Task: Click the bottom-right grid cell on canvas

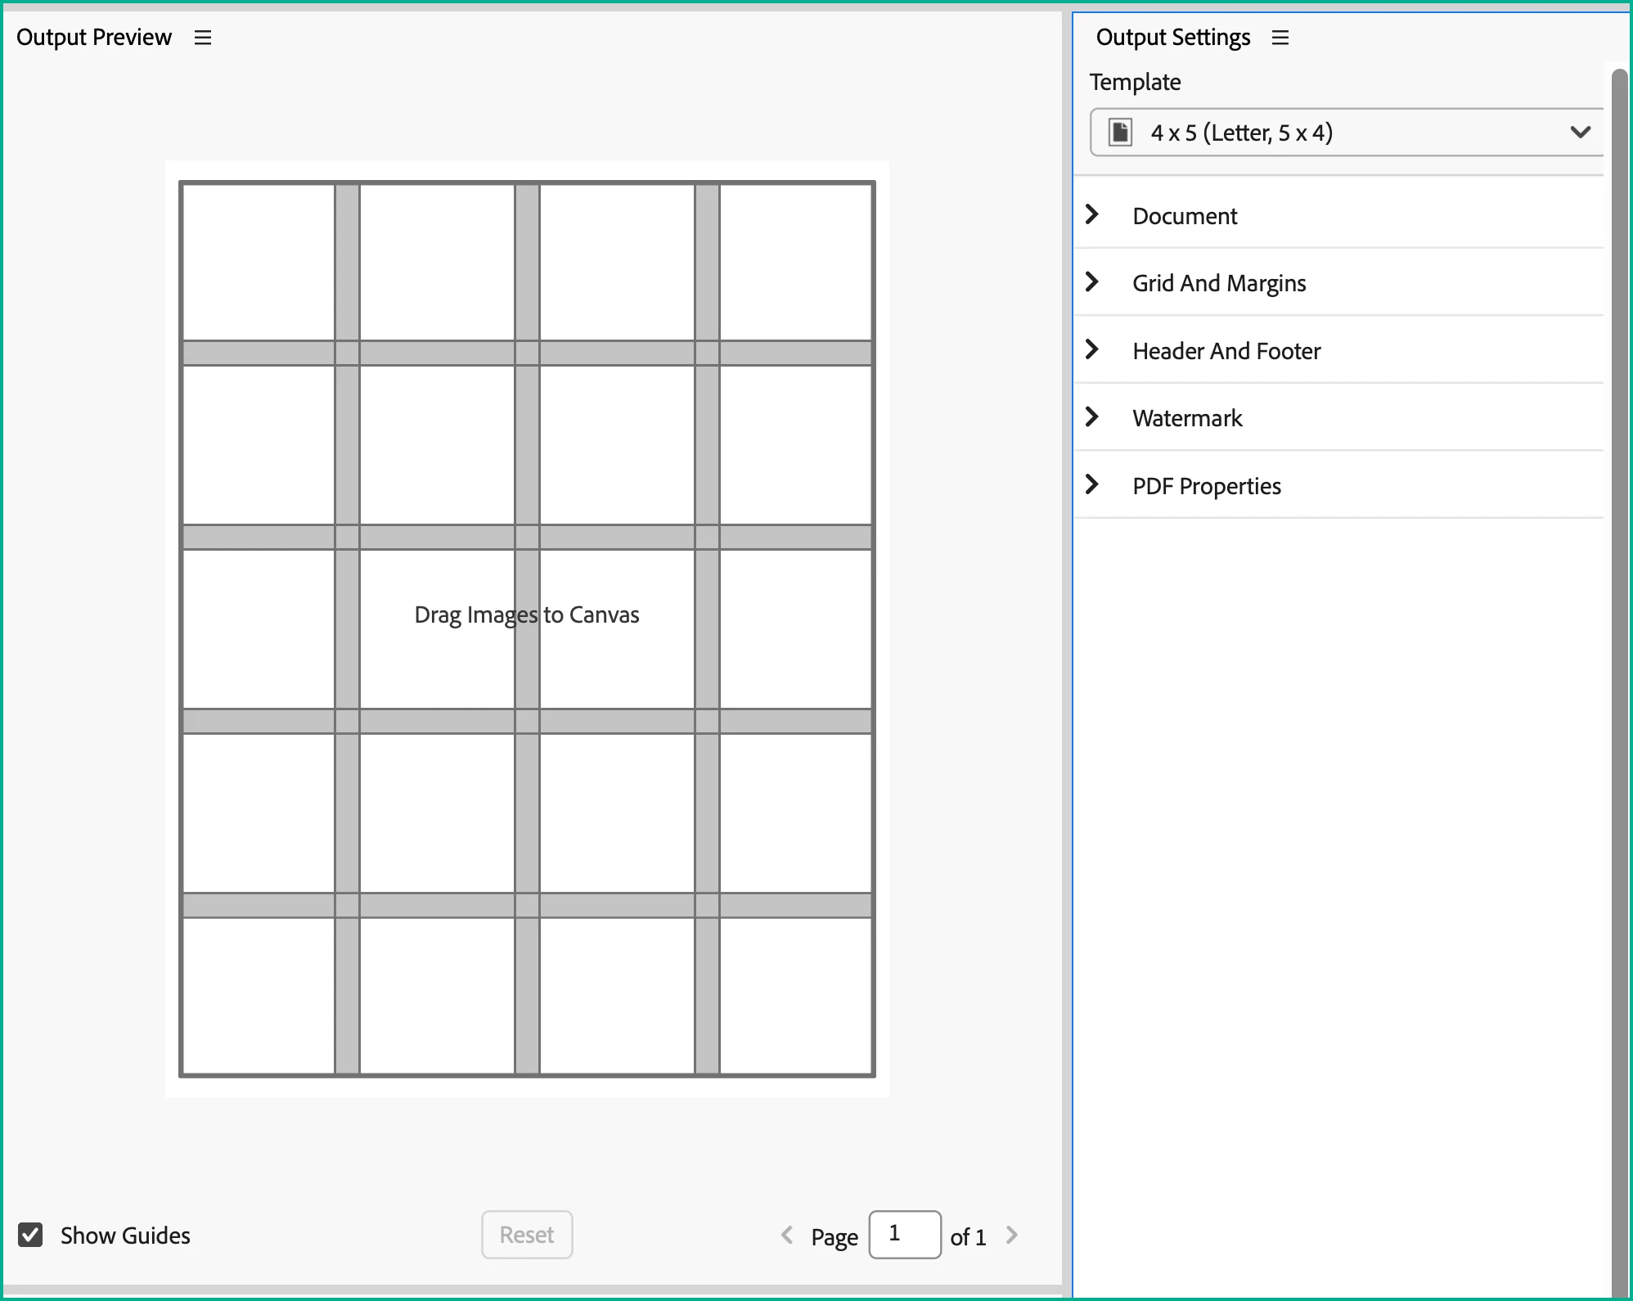Action: pos(795,995)
